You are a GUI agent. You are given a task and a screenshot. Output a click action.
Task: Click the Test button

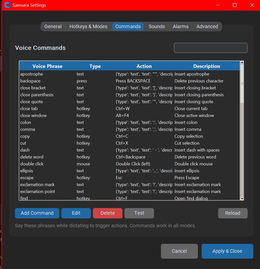(x=139, y=213)
